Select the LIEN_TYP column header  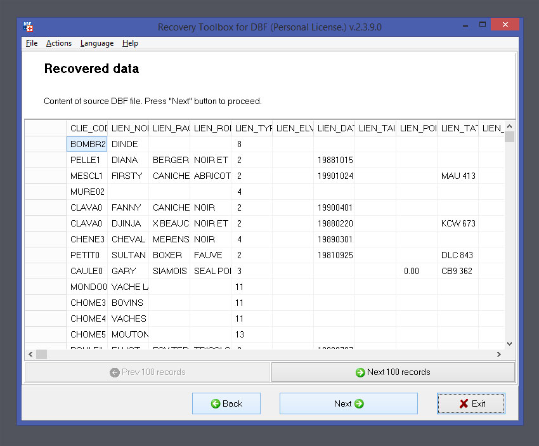tap(252, 128)
